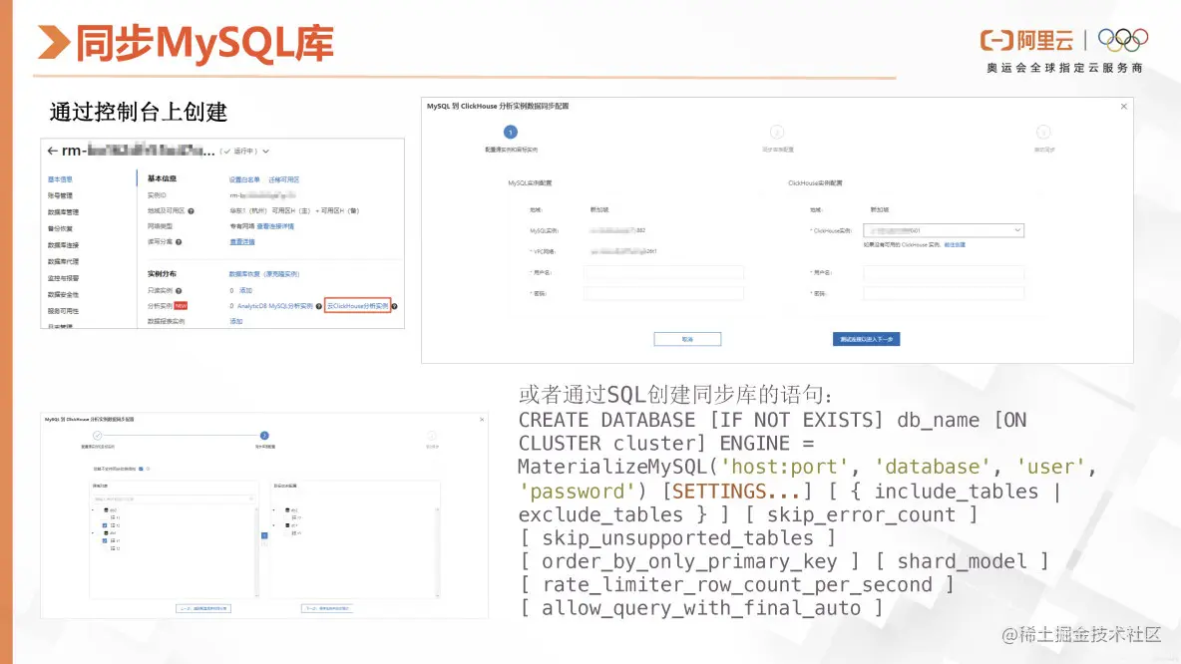Image resolution: width=1181 pixels, height=664 pixels.
Task: Click 测试连接以进入下一步 button
Action: [866, 340]
